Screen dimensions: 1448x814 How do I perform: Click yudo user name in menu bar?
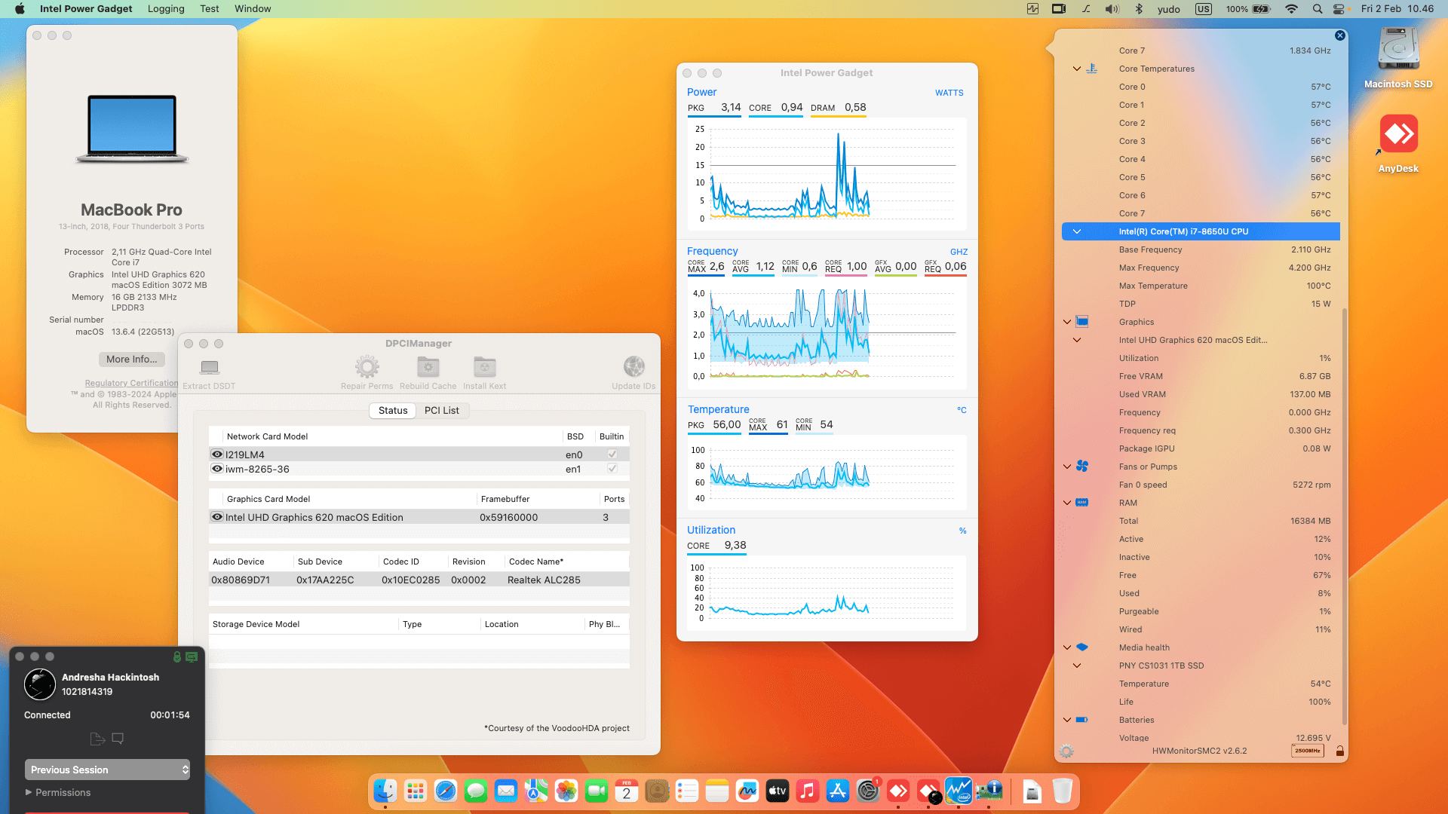1169,9
